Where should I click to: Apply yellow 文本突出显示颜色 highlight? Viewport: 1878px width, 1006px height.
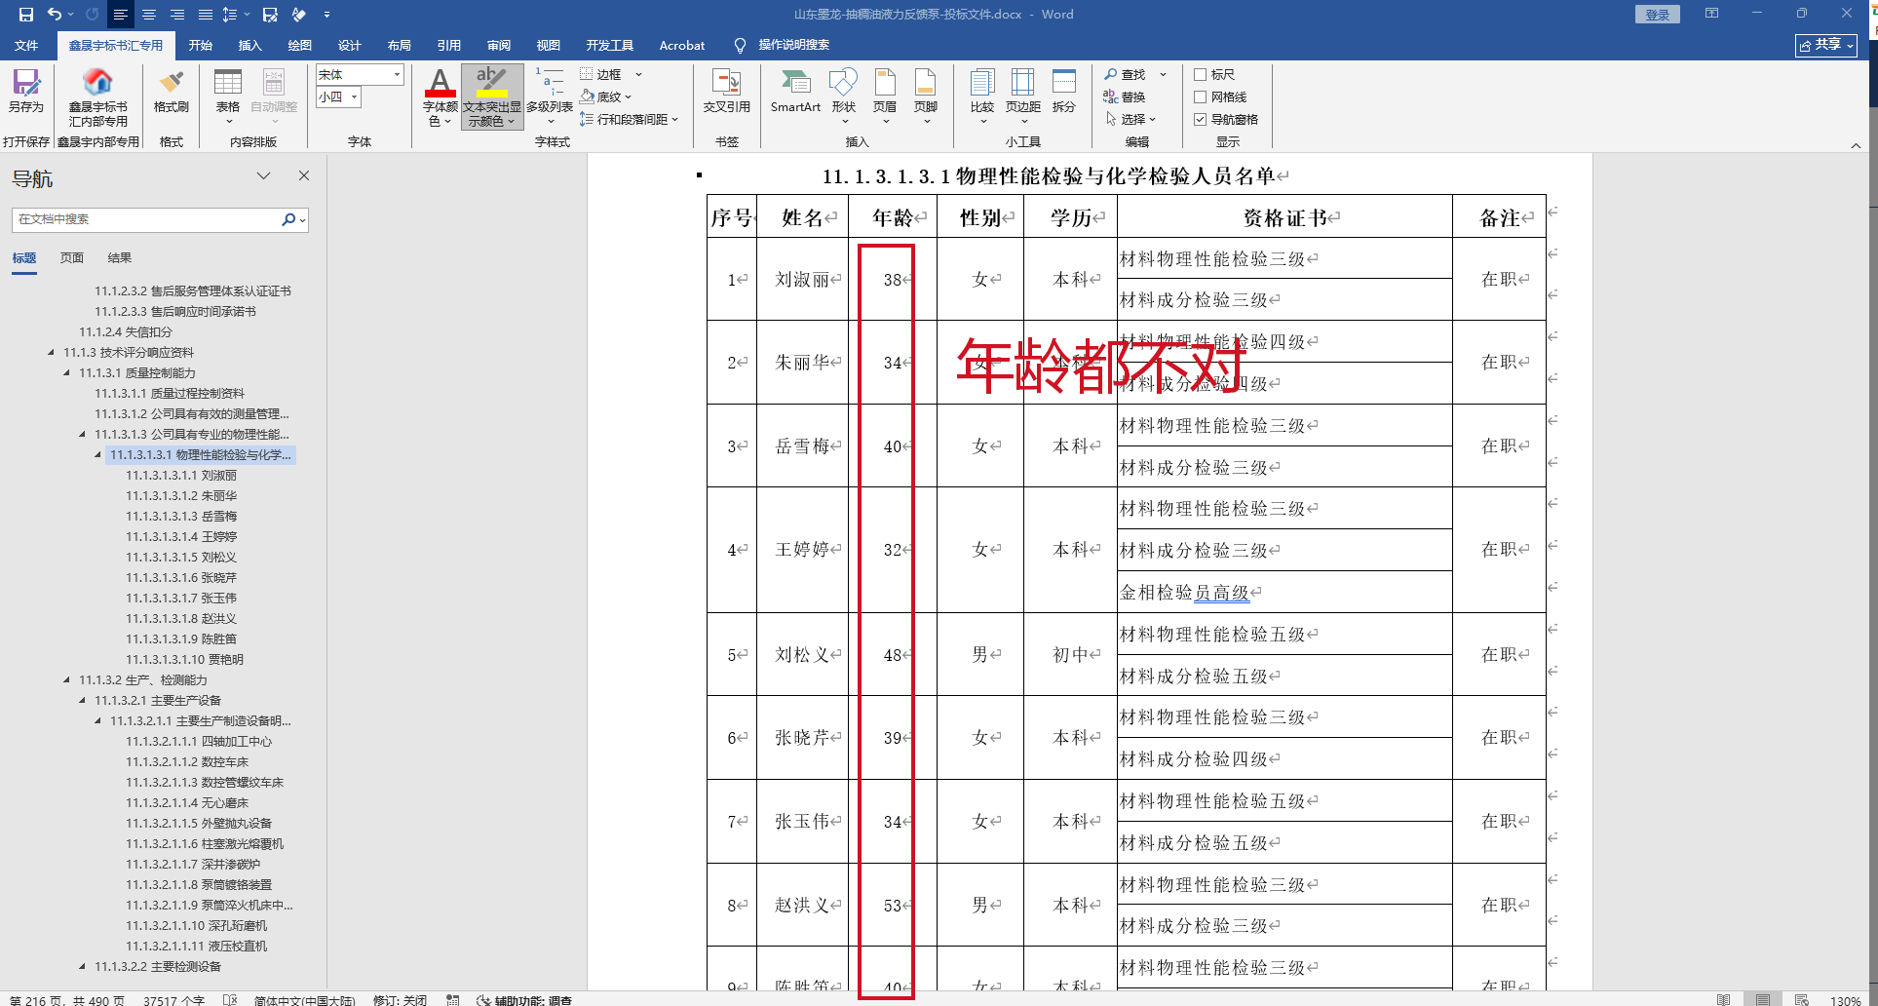click(x=492, y=97)
